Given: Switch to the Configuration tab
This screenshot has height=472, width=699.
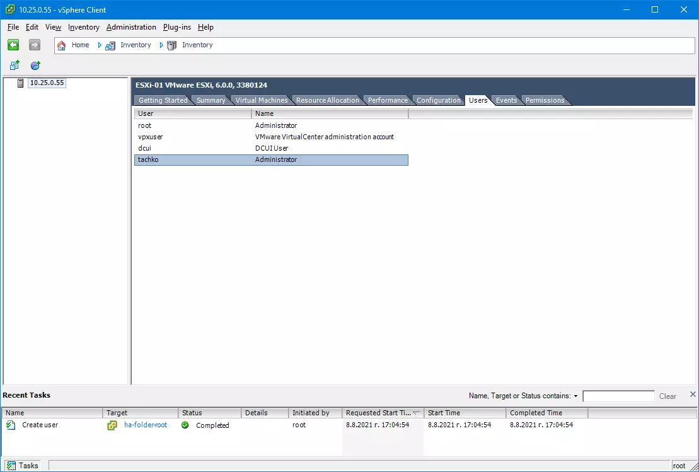Looking at the screenshot, I should 439,100.
